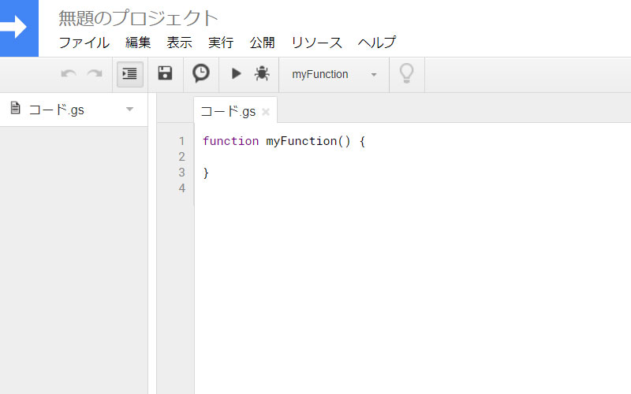This screenshot has width=631, height=394.
Task: Select コード.gs in the file sidebar
Action: pos(73,110)
